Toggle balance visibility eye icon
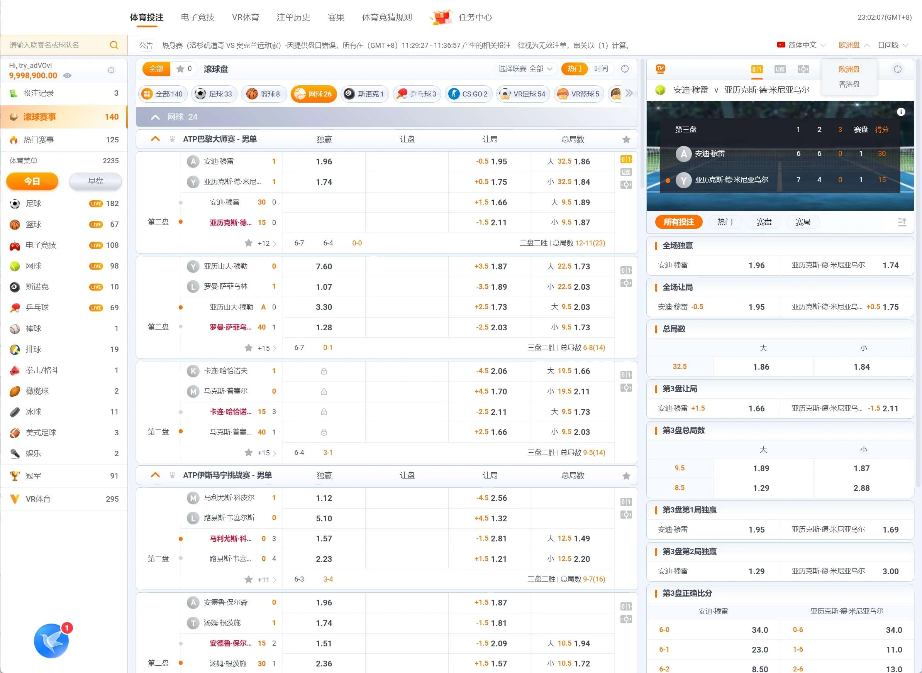 pyautogui.click(x=68, y=76)
